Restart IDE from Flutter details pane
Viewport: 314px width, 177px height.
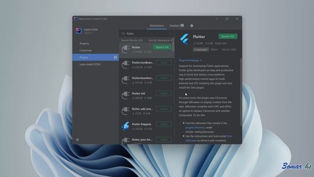(x=228, y=36)
